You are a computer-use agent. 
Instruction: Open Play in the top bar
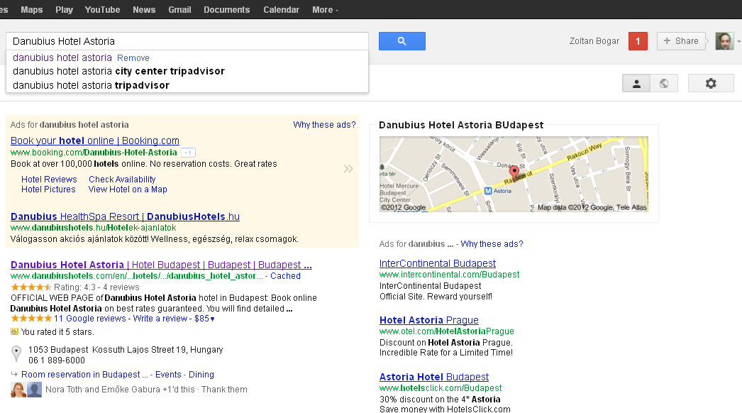[x=64, y=9]
